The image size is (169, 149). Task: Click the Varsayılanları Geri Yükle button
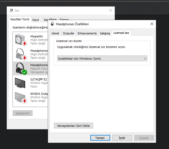click(74, 126)
